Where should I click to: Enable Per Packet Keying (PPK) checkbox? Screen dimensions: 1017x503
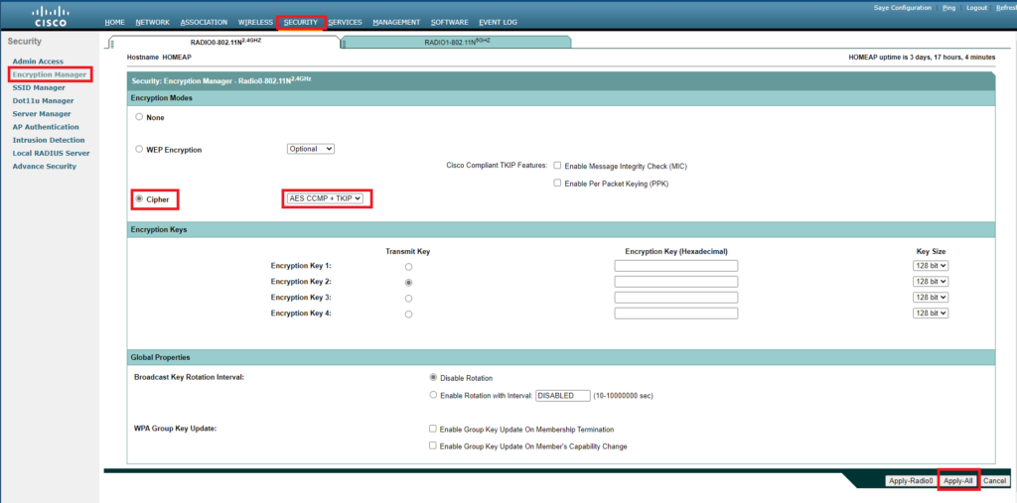(557, 183)
